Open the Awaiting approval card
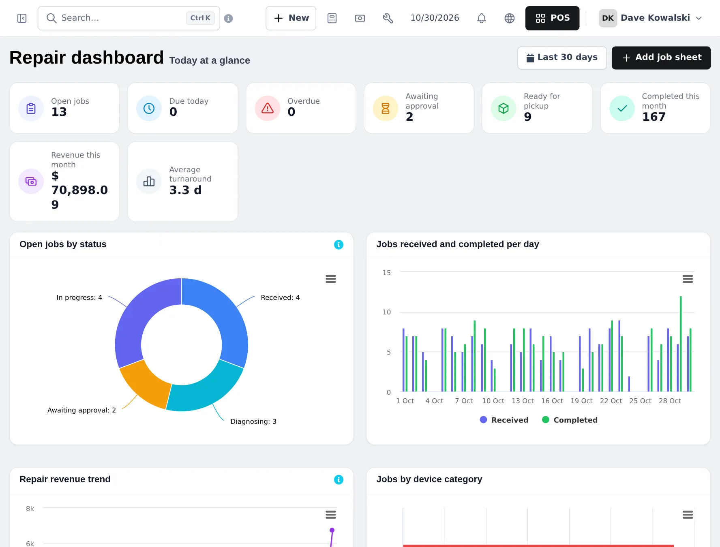720x547 pixels. pyautogui.click(x=419, y=108)
